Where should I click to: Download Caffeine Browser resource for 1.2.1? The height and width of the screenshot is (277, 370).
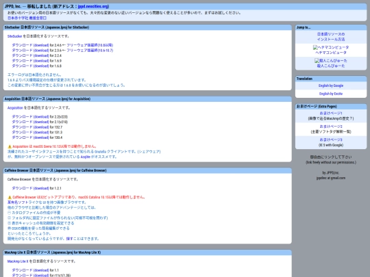coord(30,188)
